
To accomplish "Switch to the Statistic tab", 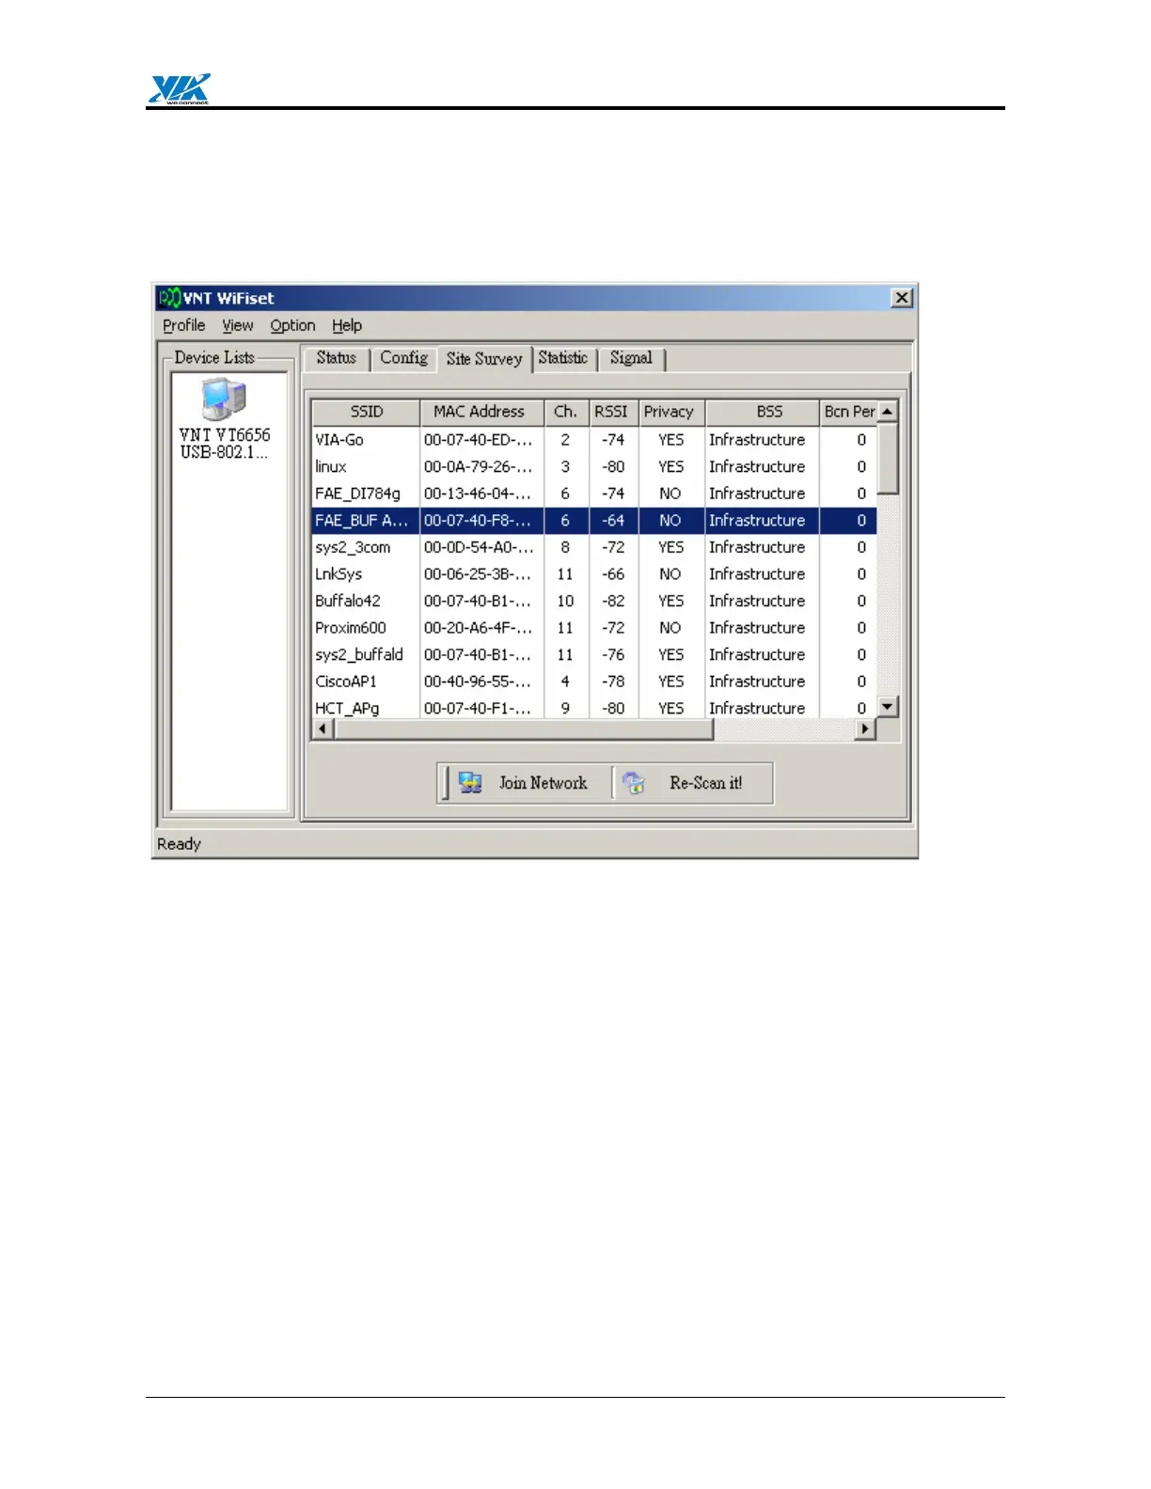I will click(563, 358).
